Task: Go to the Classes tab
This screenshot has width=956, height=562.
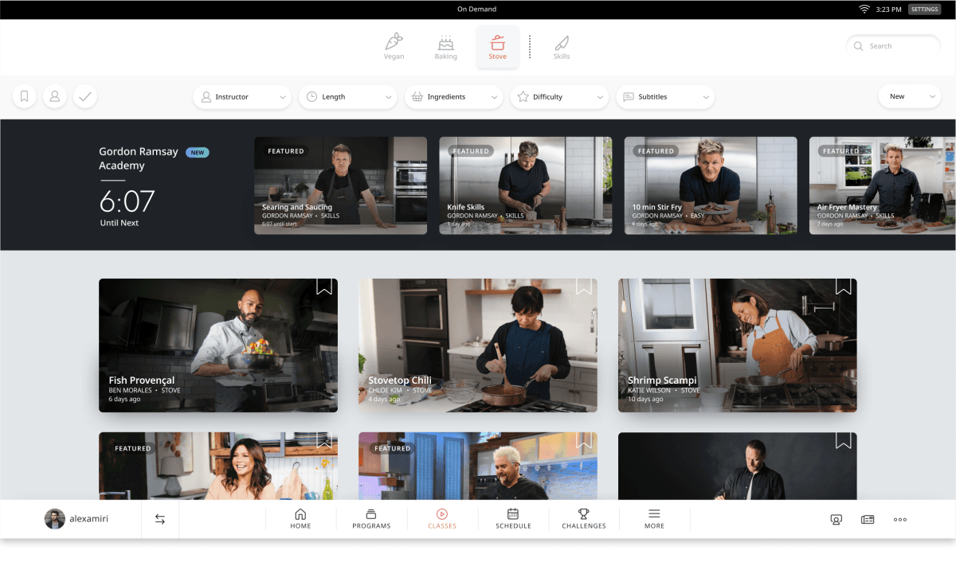Action: point(442,519)
